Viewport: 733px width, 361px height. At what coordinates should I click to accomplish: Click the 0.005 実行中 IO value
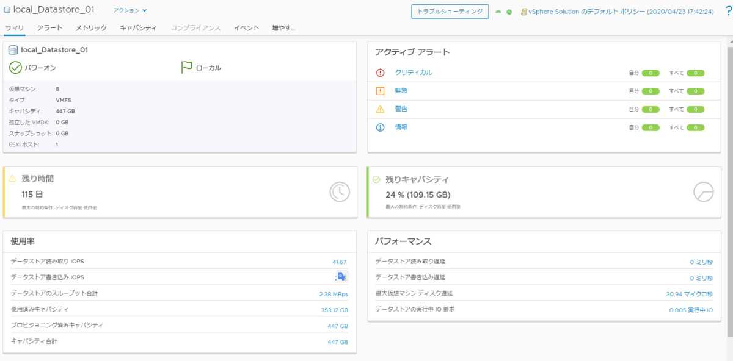(691, 310)
